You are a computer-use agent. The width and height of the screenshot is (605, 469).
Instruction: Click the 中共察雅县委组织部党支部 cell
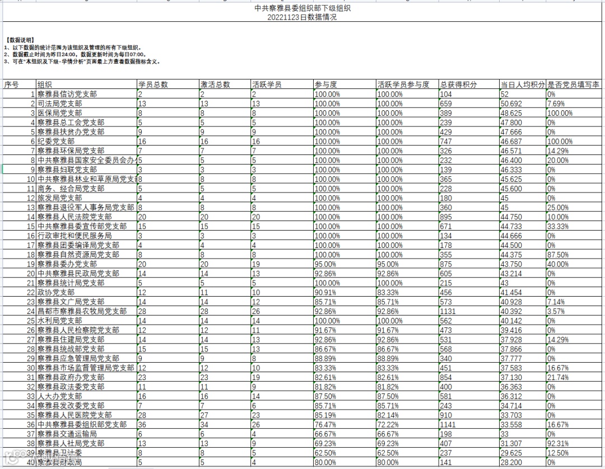[87, 425]
